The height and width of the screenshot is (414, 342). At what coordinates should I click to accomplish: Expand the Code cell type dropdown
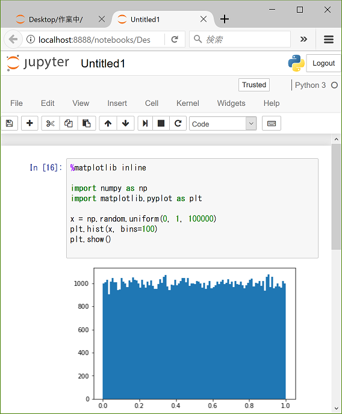[223, 123]
